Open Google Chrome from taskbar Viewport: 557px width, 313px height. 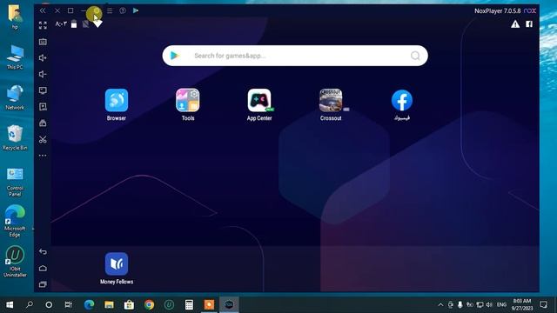coord(149,304)
